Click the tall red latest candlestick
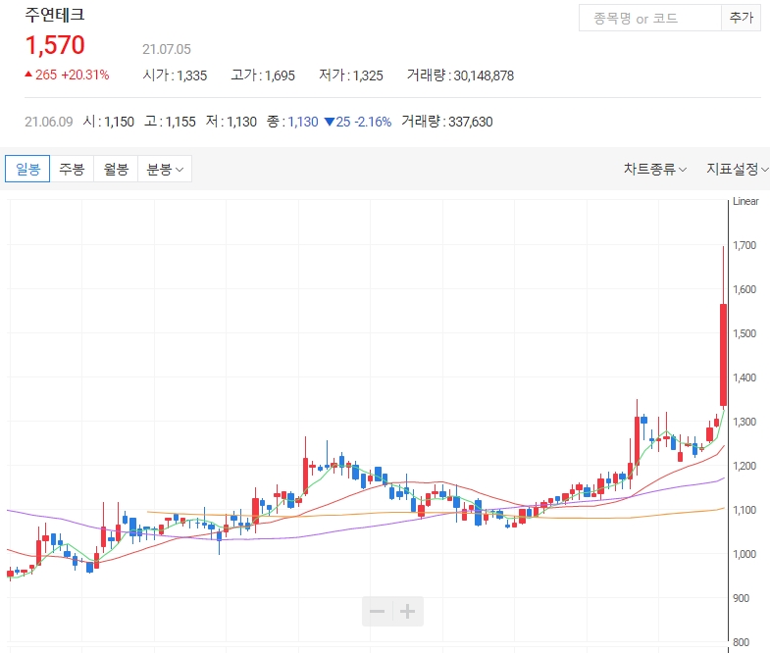This screenshot has width=770, height=653. pyautogui.click(x=723, y=355)
